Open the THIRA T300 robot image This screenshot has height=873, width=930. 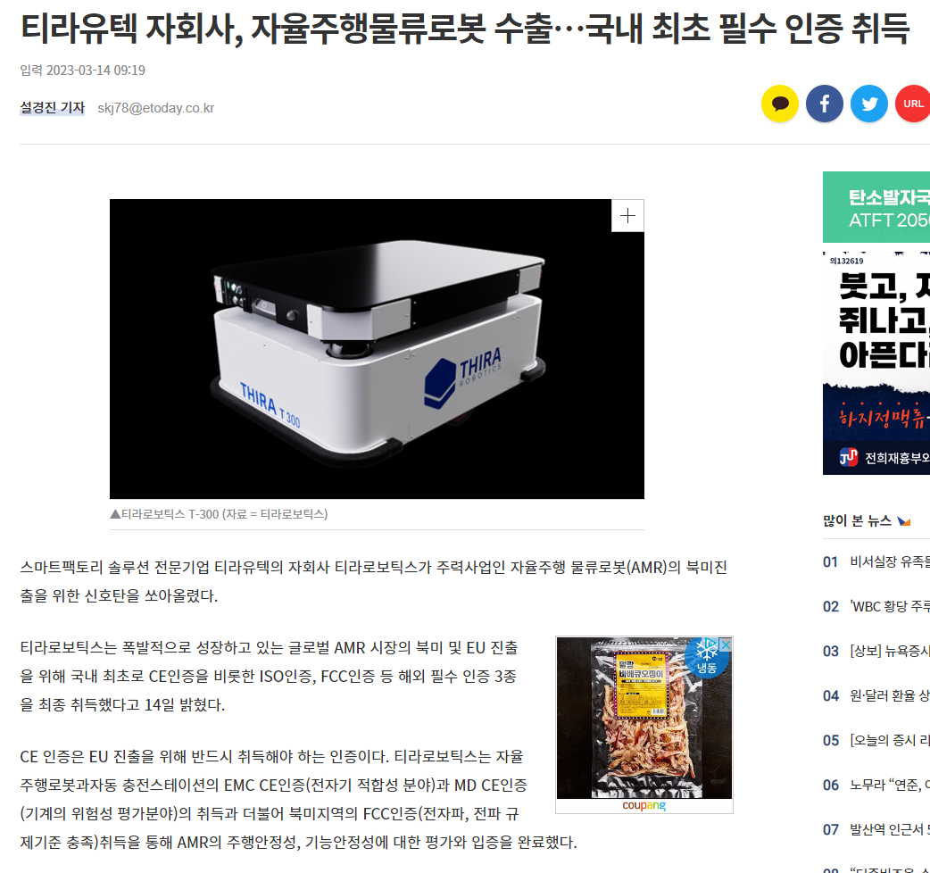point(377,349)
